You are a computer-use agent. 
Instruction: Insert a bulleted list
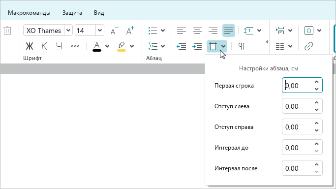click(x=153, y=31)
